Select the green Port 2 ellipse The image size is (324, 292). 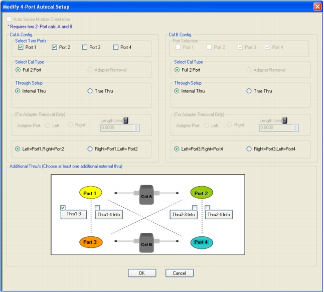click(202, 193)
